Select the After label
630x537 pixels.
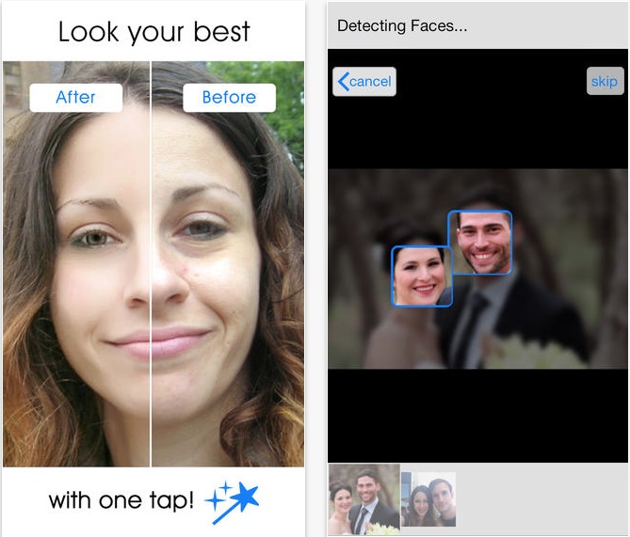76,98
